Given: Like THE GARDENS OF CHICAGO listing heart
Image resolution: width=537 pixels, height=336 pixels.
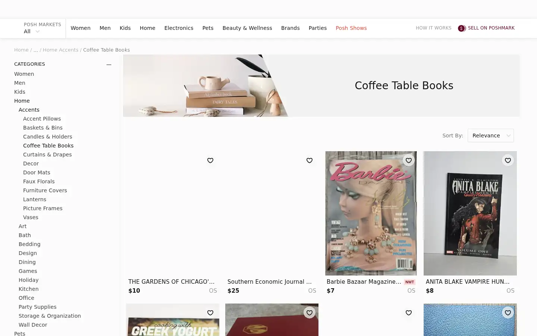Looking at the screenshot, I should click(210, 161).
